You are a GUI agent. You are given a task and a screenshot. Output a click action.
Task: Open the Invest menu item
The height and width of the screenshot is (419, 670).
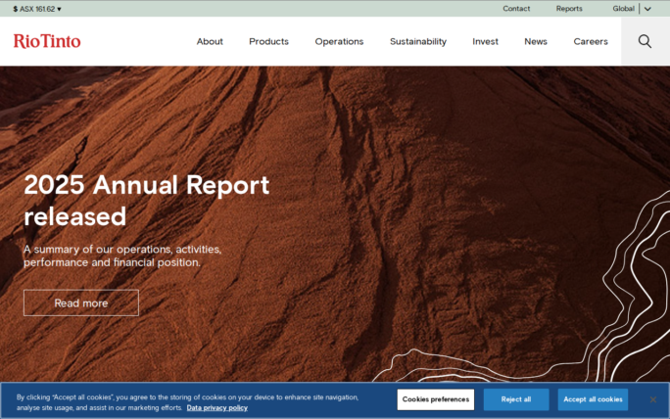(485, 41)
